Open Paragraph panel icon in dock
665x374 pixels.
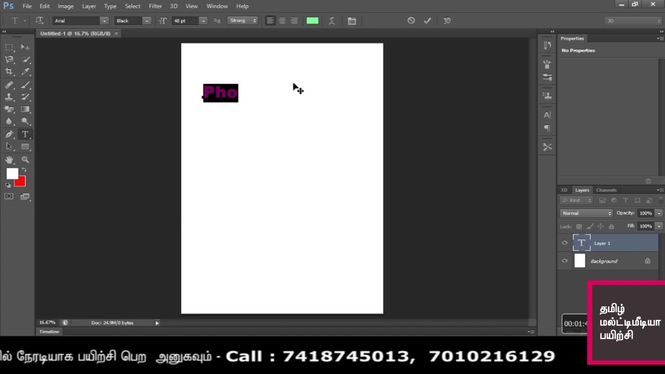point(547,128)
